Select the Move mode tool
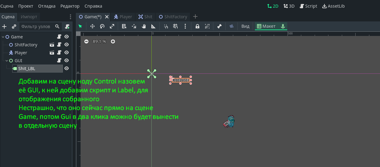Image resolution: width=380 pixels, height=167 pixels. pyautogui.click(x=92, y=26)
